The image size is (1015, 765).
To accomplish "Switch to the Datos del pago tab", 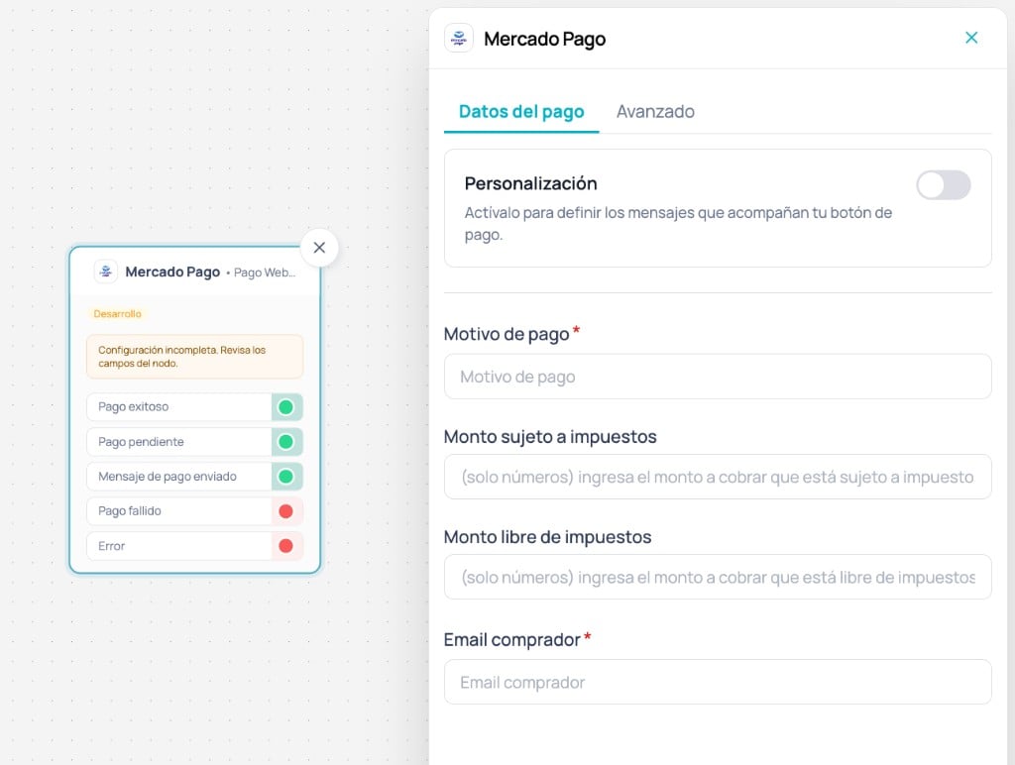I will click(521, 112).
